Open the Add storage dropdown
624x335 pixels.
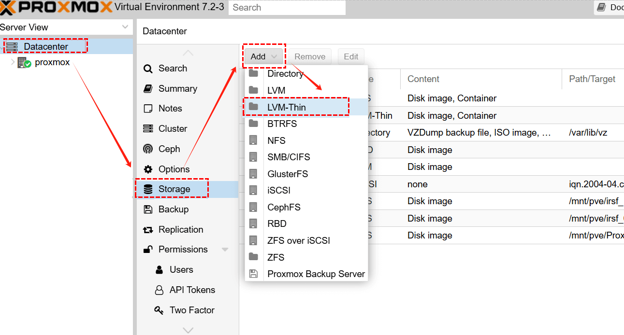pos(263,56)
